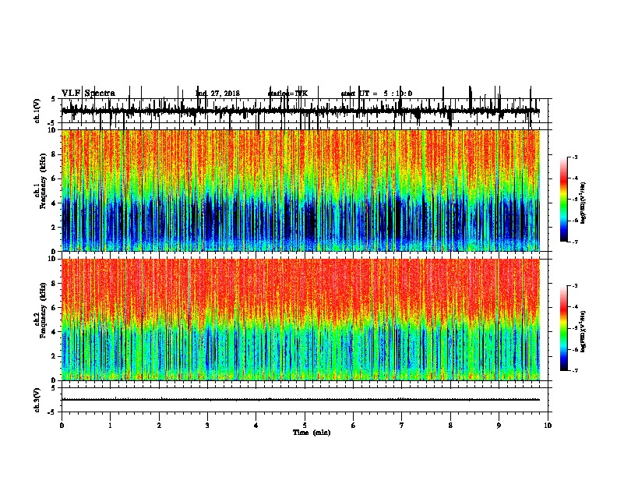Click time axis tick label "9"
The image size is (617, 477).
tap(499, 426)
